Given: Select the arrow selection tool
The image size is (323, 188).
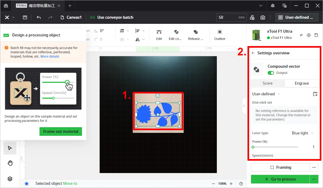Looking at the screenshot, I should pyautogui.click(x=10, y=148).
